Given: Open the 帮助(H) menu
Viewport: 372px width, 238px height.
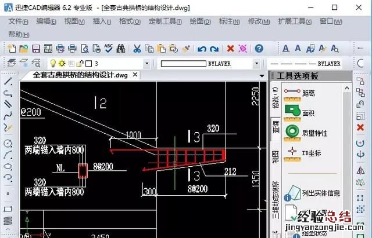Looking at the screenshot, I should tap(19, 35).
